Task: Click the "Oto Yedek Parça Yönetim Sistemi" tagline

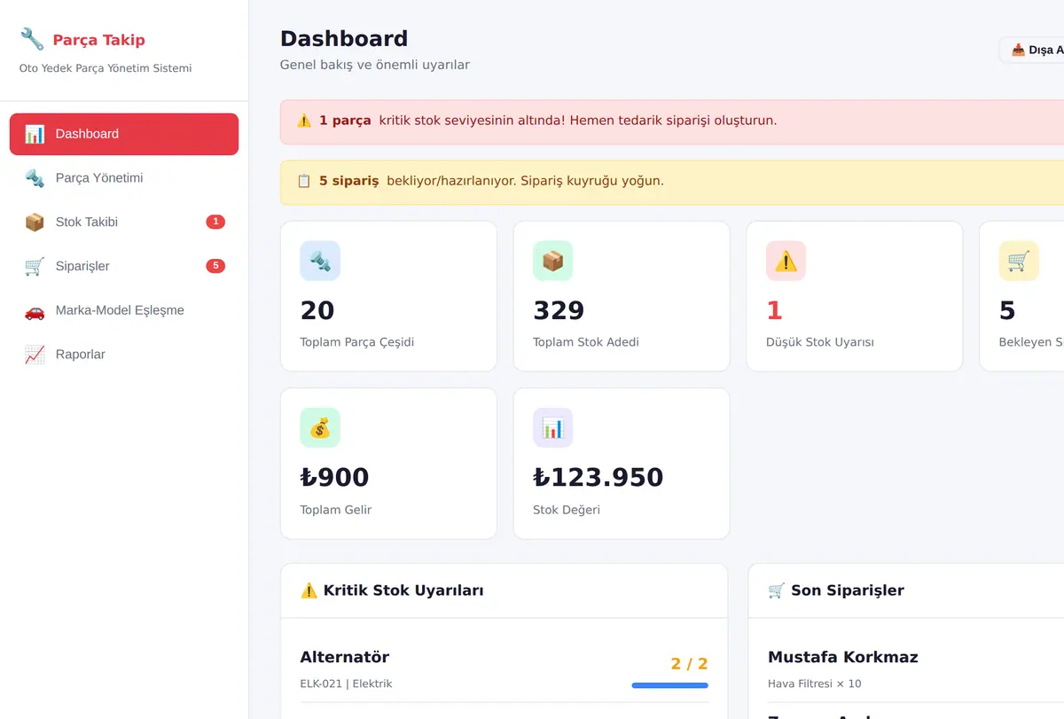Action: tap(106, 68)
